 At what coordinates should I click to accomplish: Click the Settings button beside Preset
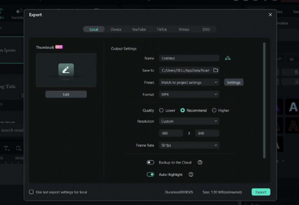234,83
